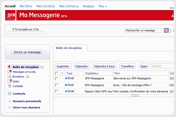Expand Dossiers personnels tree
Screen dimensions: 176x117
[x=10, y=101]
